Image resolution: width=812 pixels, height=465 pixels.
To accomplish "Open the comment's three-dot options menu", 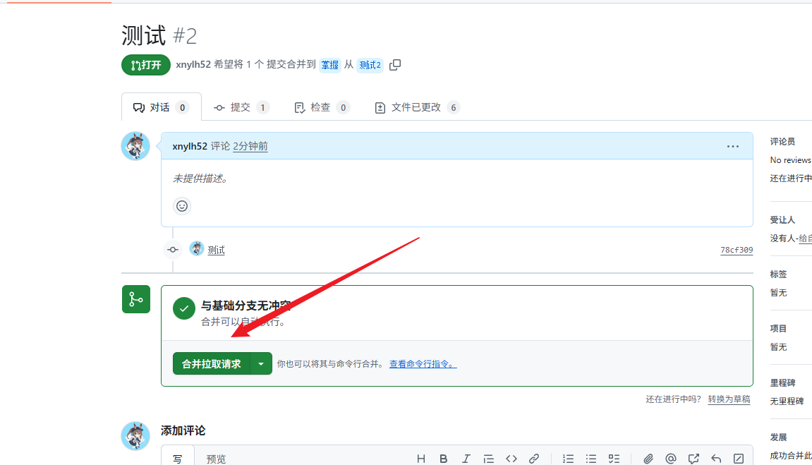I will coord(733,146).
